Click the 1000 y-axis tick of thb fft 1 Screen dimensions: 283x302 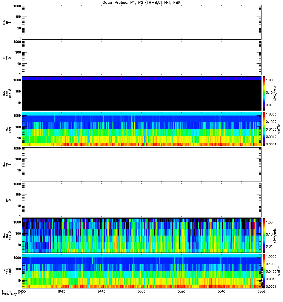17,6
